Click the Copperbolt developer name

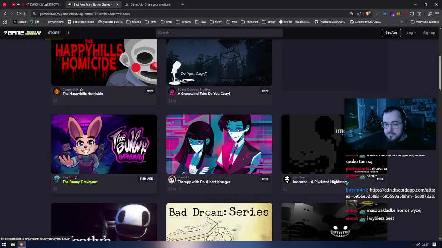click(70, 90)
